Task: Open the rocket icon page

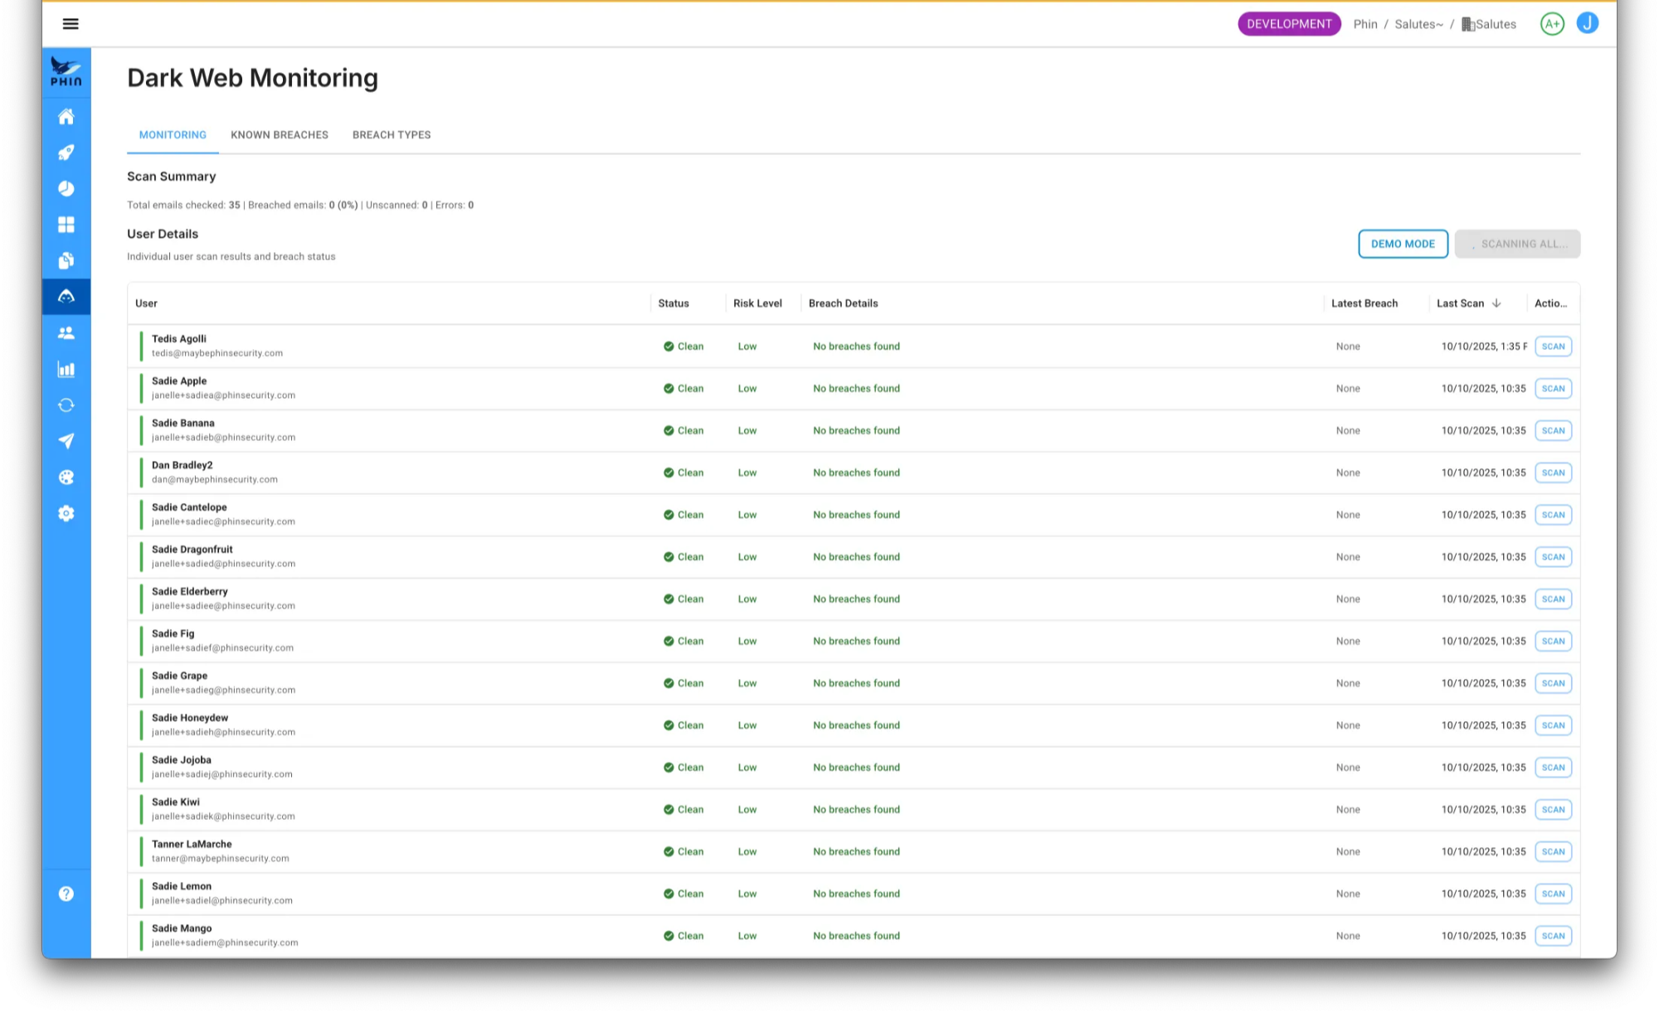Action: tap(66, 153)
